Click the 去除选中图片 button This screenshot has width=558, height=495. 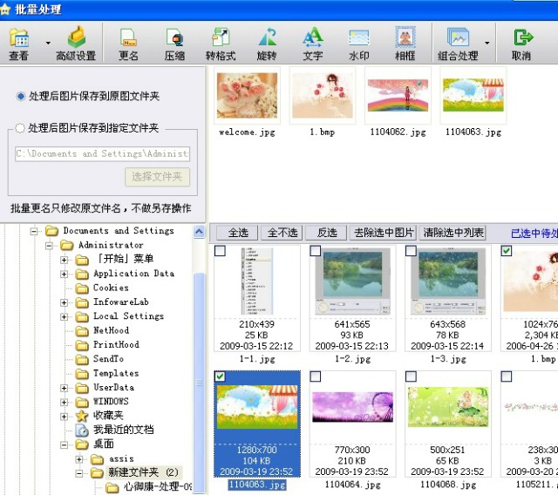coord(384,233)
